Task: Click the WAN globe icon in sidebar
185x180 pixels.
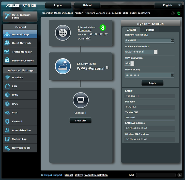Action: (x=7, y=95)
